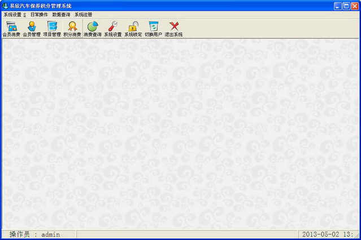Open the 日常操作 menu

coord(39,15)
